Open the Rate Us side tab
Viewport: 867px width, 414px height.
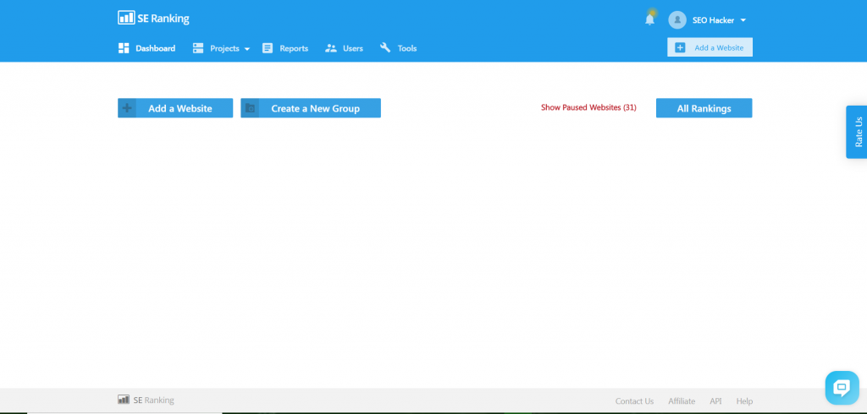(857, 132)
